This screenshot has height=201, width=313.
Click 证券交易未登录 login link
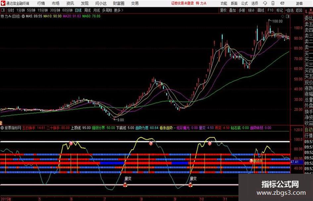coord(183,3)
